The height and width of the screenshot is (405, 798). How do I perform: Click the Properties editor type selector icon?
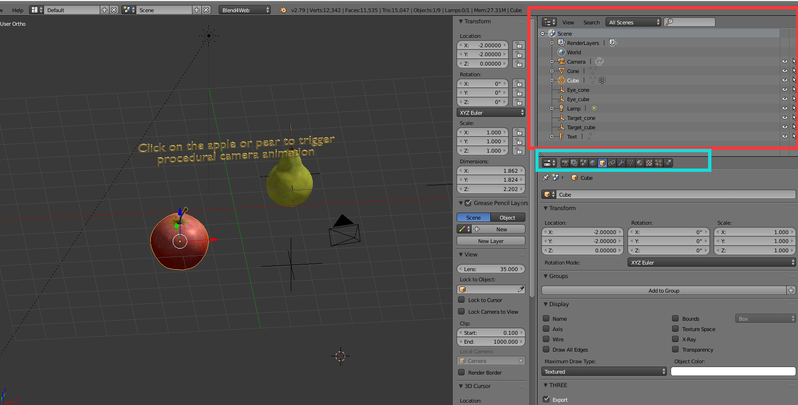(x=549, y=163)
